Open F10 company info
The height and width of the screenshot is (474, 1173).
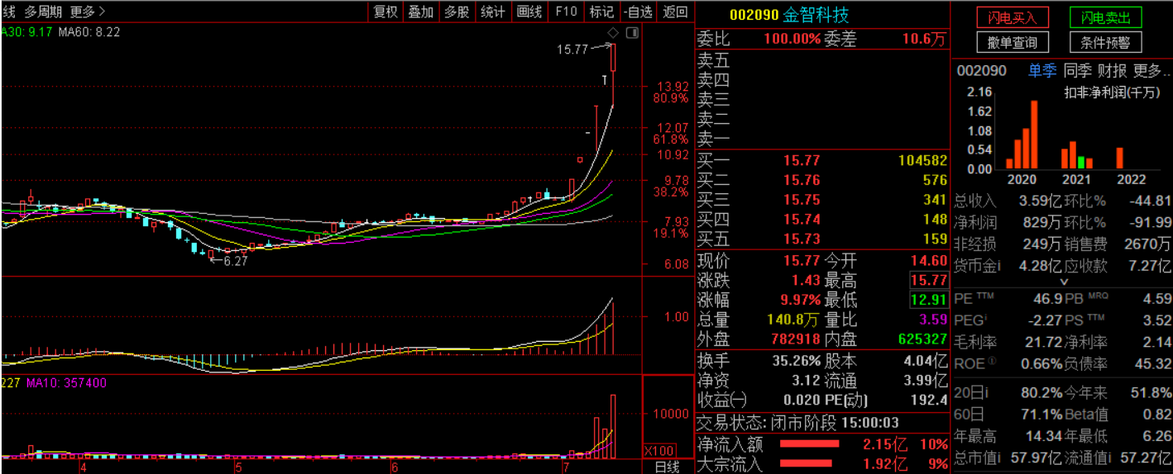tap(566, 12)
